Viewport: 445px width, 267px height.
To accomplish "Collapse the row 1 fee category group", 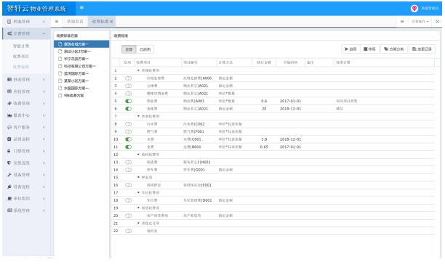I will pos(138,70).
